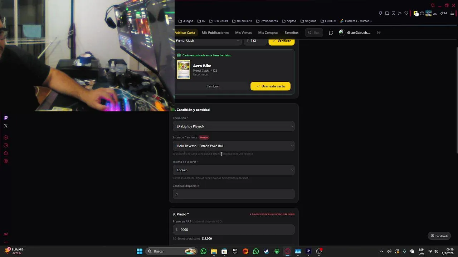Open the chat bubble icon in site header
The width and height of the screenshot is (458, 257).
tap(331, 32)
